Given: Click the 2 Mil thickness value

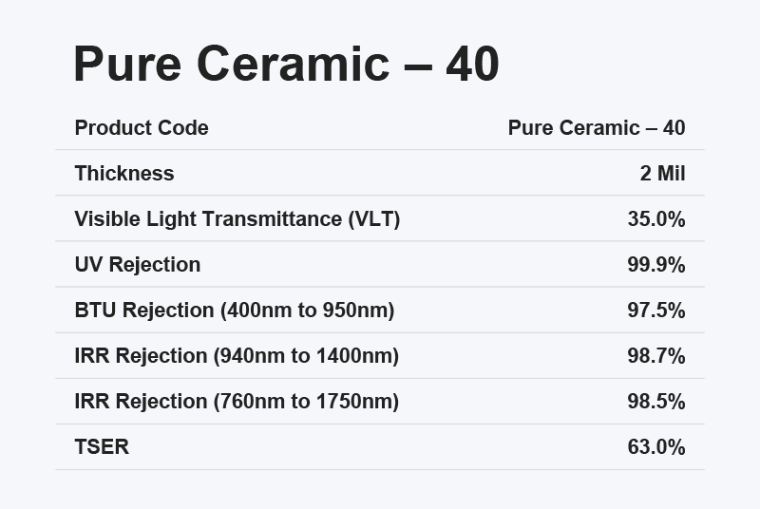Looking at the screenshot, I should [663, 173].
